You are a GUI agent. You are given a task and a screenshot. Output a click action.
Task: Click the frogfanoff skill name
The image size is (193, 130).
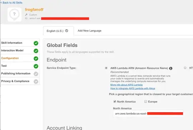pyautogui.click(x=34, y=10)
